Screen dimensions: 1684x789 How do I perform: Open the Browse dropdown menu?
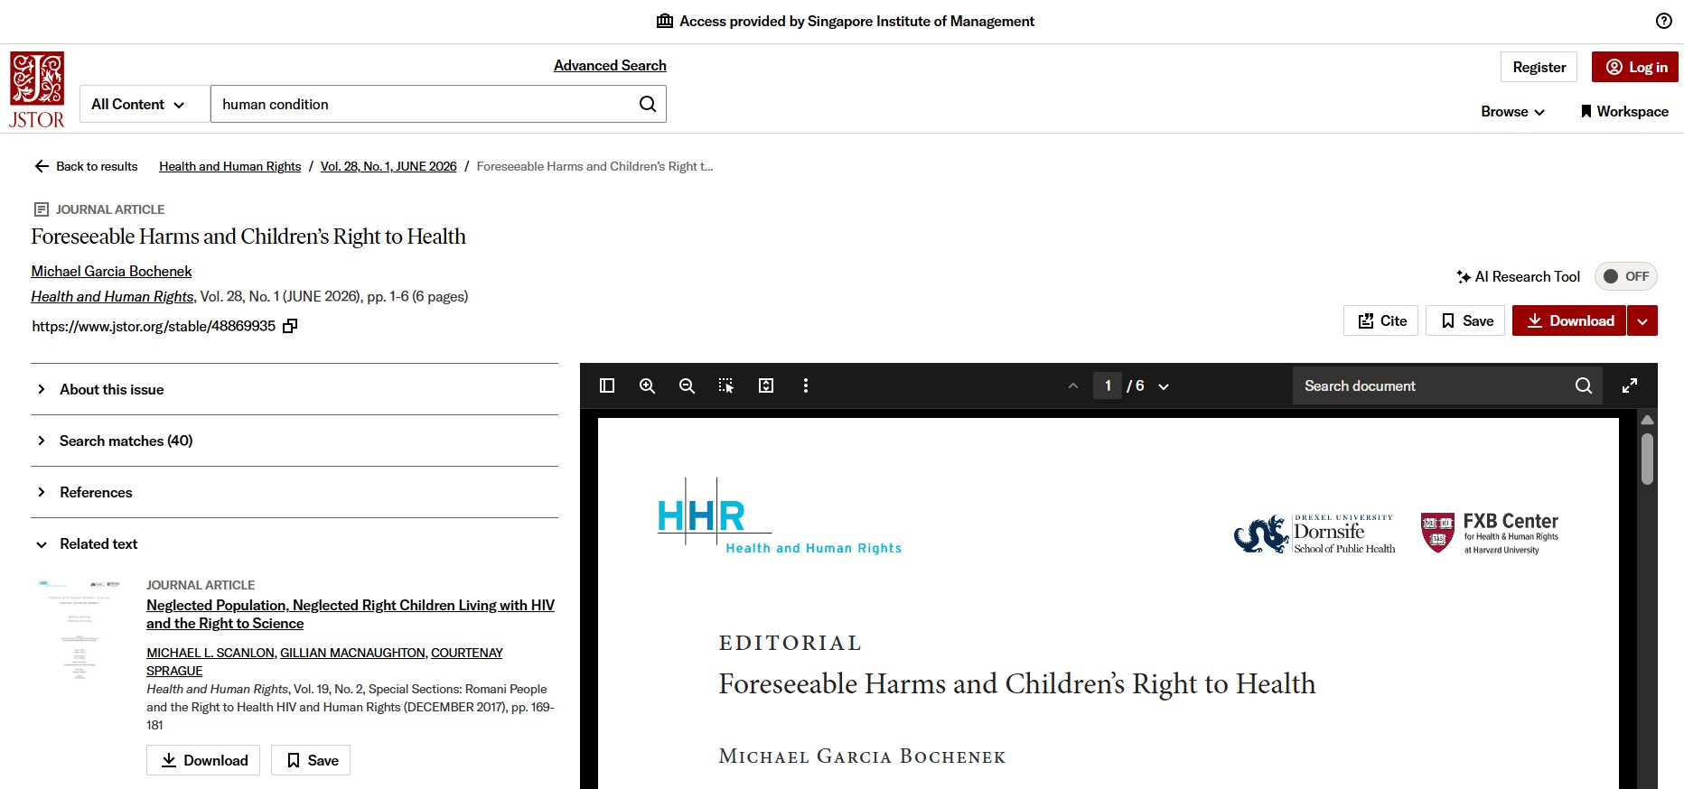coord(1512,111)
